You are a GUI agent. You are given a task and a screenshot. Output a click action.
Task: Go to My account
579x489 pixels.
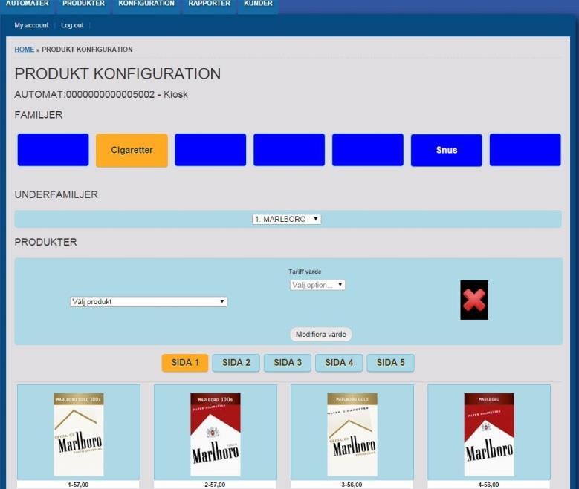[31, 25]
